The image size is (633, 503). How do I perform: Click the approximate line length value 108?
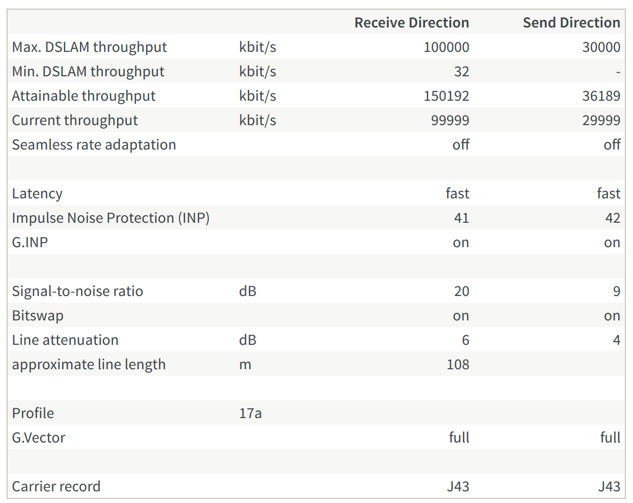point(458,364)
